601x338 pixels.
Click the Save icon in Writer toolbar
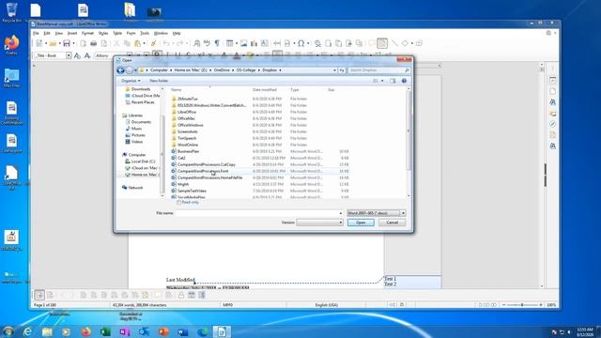[x=67, y=44]
